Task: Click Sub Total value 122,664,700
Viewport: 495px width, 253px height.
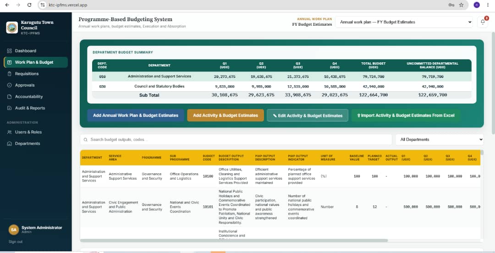Action: [374, 95]
